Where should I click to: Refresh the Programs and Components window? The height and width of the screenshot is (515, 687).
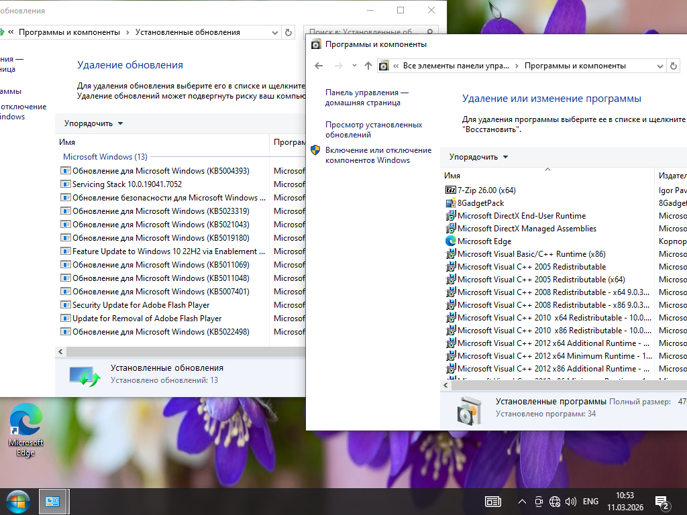coord(674,66)
